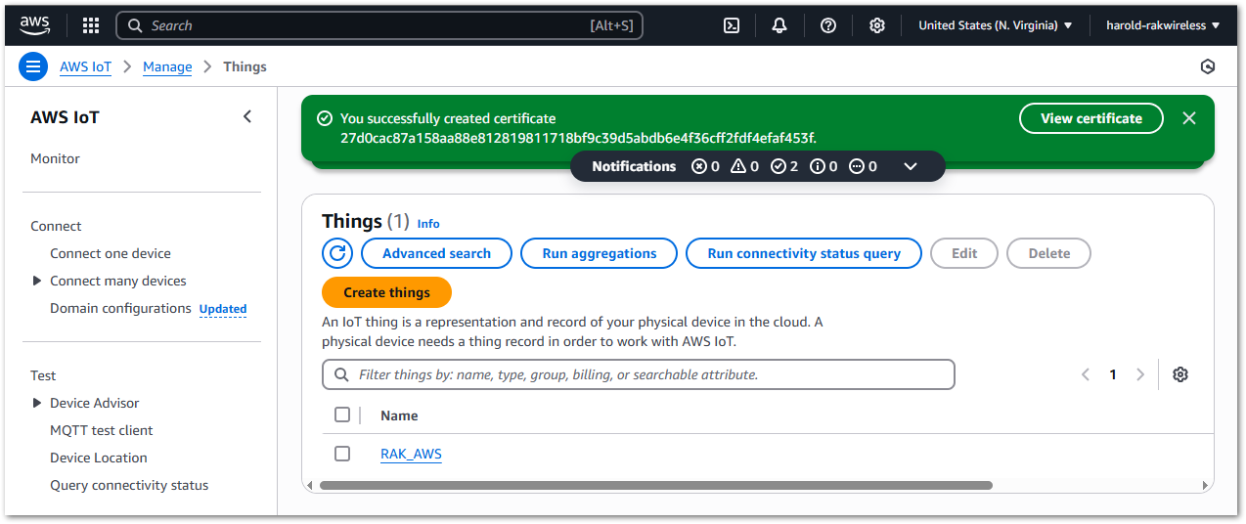Click the AWS IoT breadcrumb link
This screenshot has height=524, width=1246.
pos(85,66)
